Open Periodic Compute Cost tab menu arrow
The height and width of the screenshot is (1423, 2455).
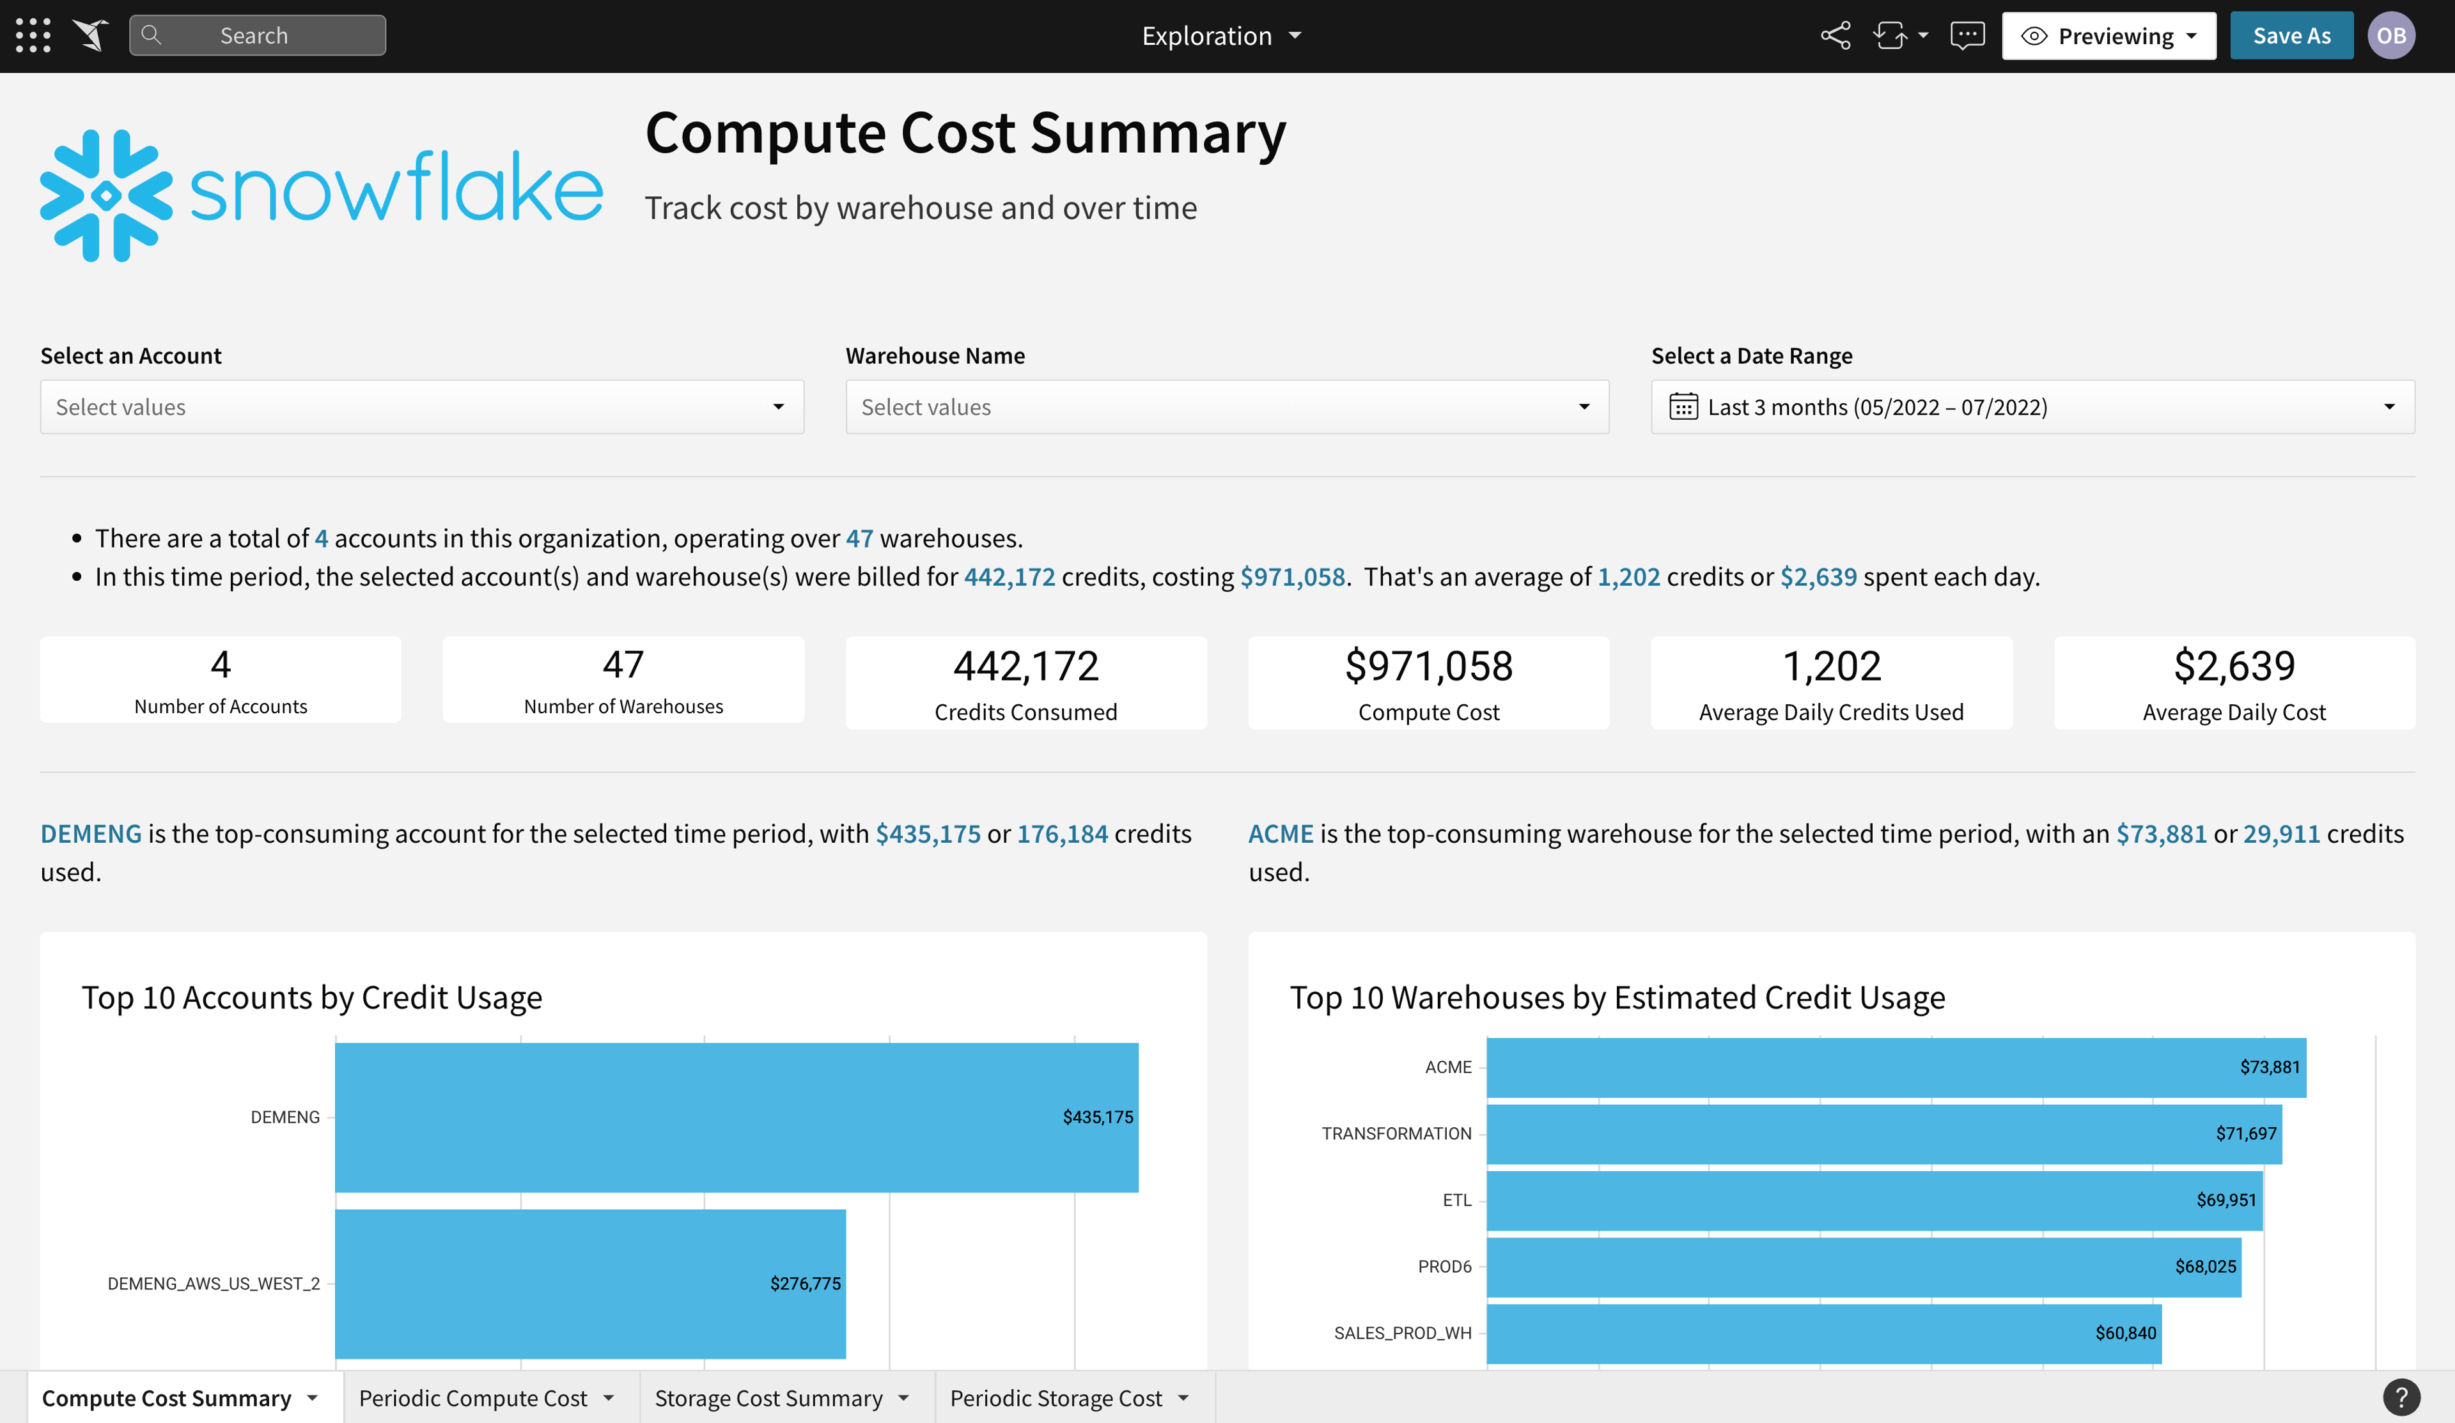coord(609,1397)
